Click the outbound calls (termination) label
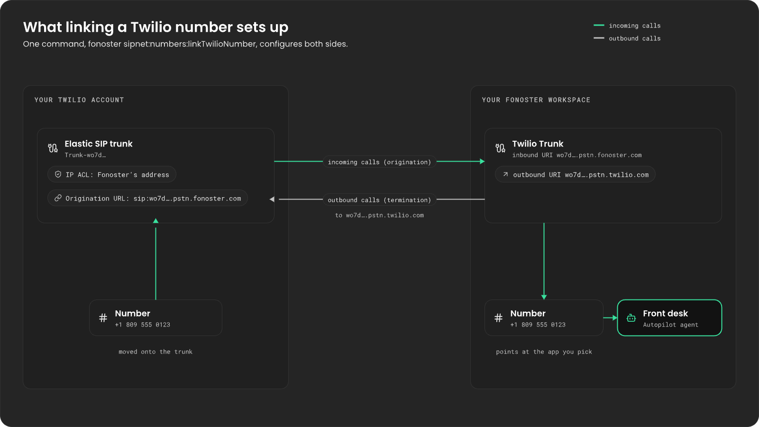 [379, 200]
